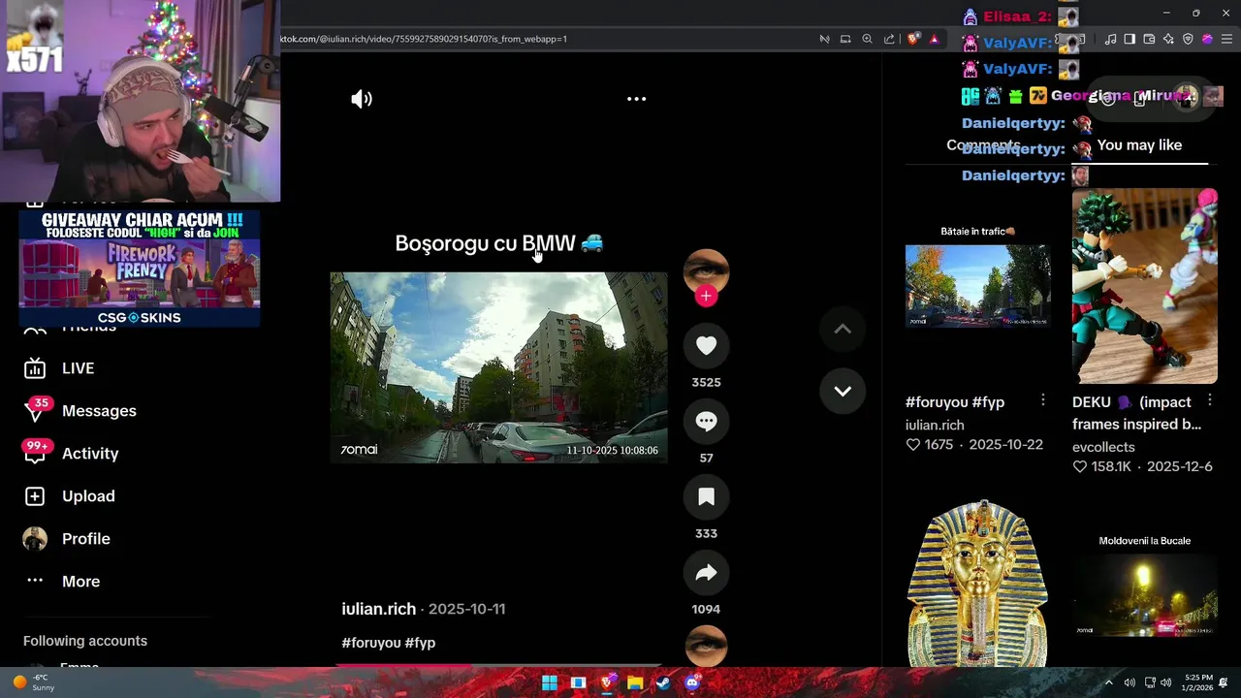The width and height of the screenshot is (1241, 698).
Task: Open the Bătaie in trafic recommended video
Action: (977, 286)
